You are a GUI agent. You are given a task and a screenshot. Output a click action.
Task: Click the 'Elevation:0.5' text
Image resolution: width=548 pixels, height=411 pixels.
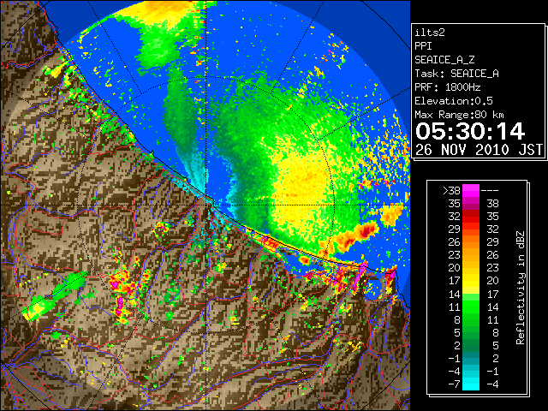click(454, 101)
